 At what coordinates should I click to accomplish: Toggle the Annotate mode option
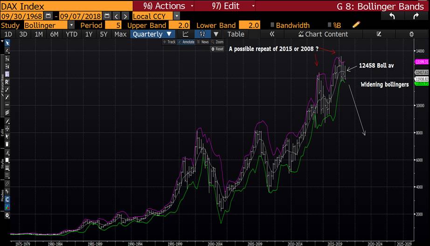(x=186, y=42)
